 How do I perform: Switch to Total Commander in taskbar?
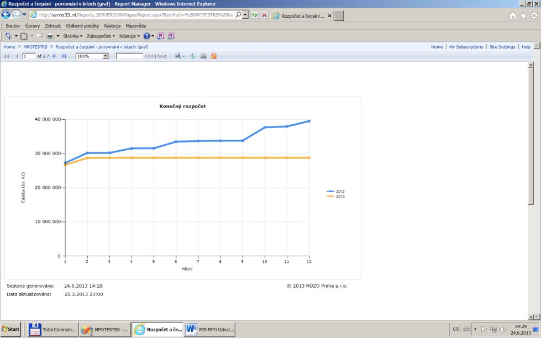(53, 330)
